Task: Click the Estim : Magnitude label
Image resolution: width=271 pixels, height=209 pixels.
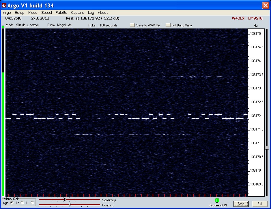Action: click(59, 25)
